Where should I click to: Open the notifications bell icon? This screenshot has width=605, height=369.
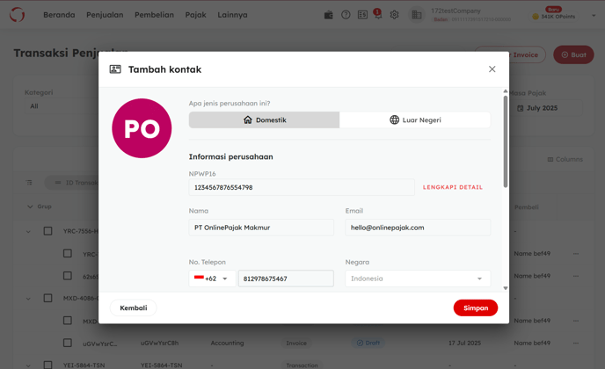click(x=378, y=15)
